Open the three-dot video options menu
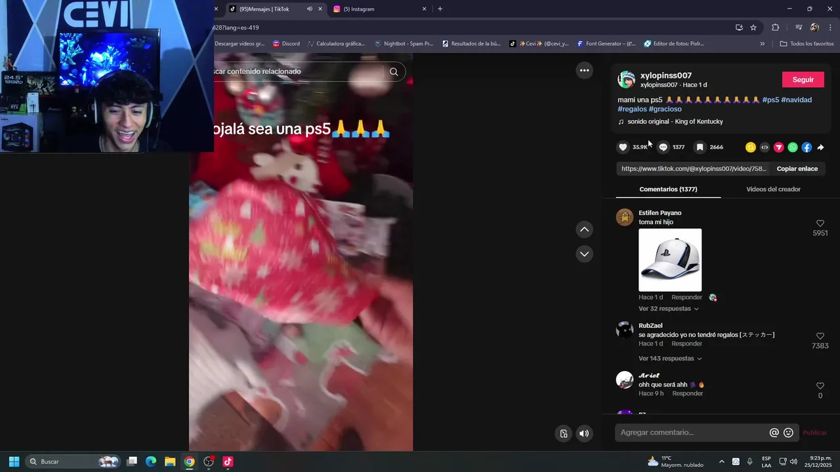840x472 pixels. click(x=584, y=70)
